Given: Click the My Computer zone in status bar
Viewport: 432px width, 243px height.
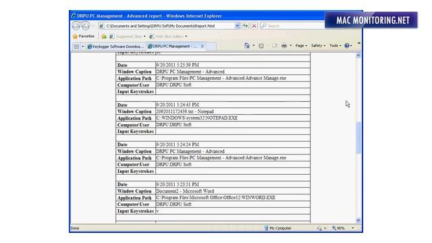Looking at the screenshot, I should point(277,228).
